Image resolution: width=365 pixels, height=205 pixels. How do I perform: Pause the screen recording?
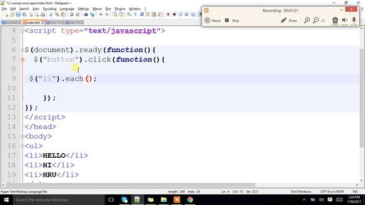click(212, 20)
